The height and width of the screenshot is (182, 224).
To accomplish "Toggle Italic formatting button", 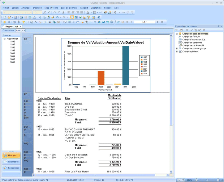I will coord(59,12).
